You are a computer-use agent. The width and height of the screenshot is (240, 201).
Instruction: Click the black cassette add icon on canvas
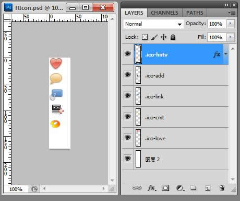(x=58, y=109)
